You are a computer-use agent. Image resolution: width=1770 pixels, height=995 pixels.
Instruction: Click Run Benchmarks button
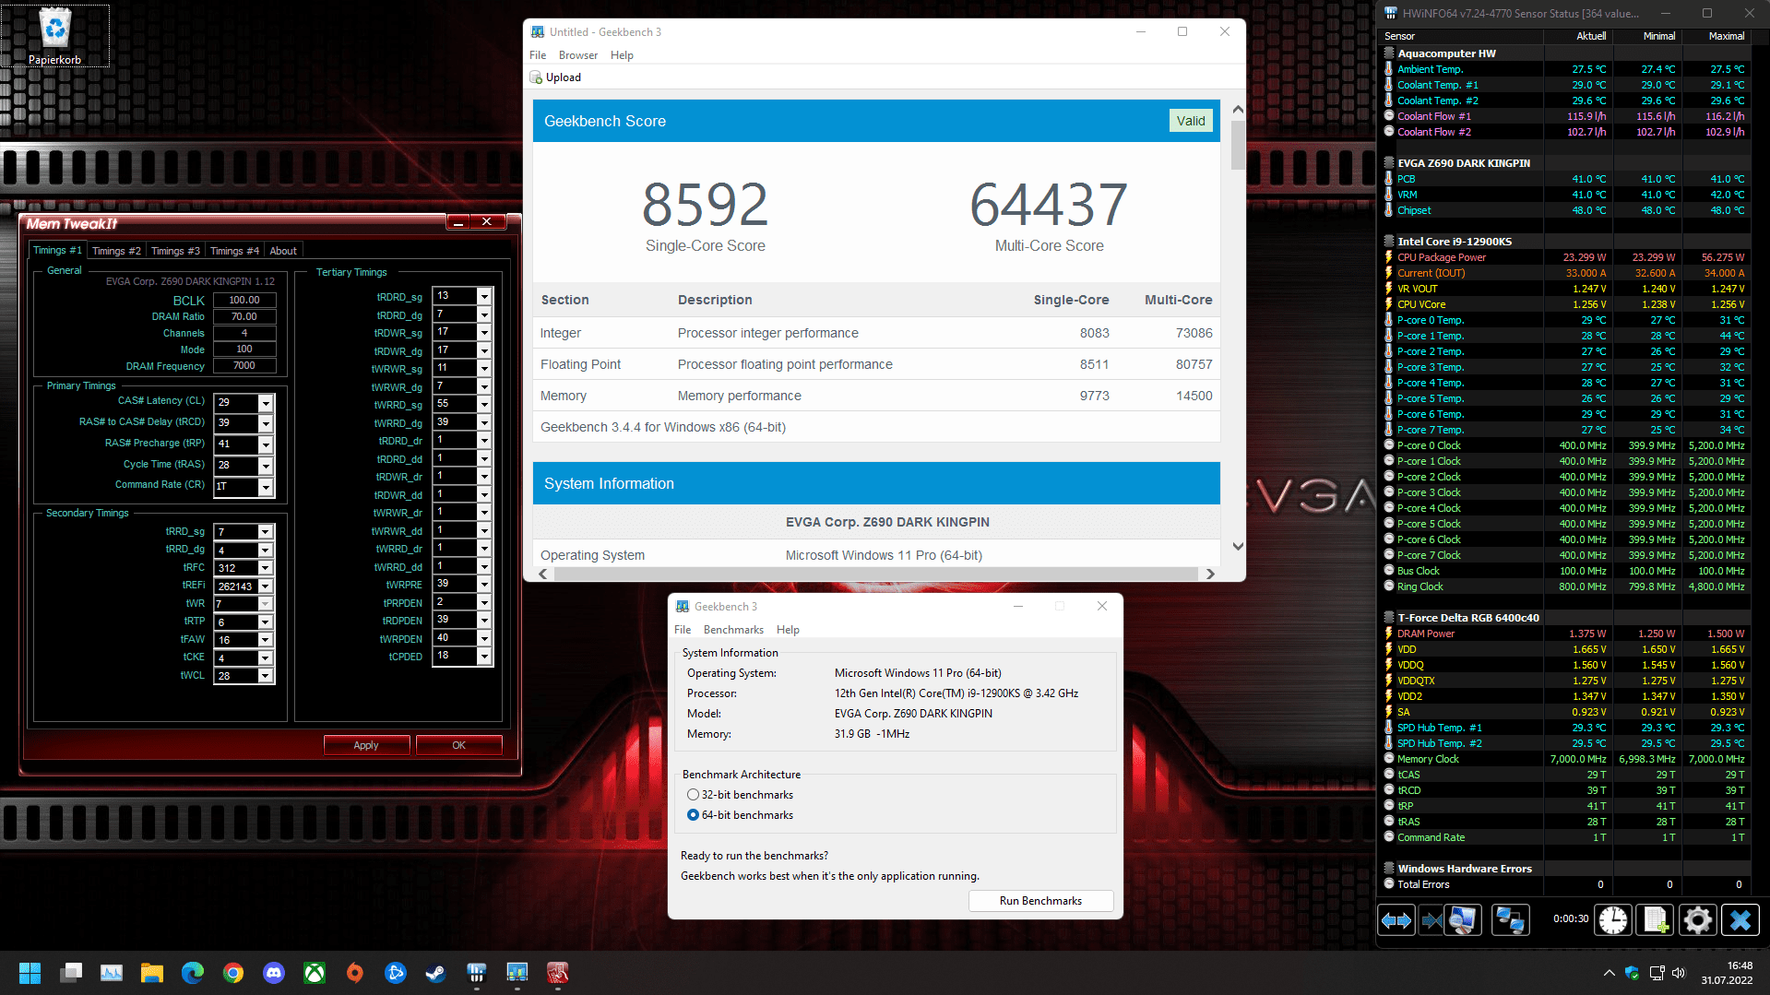[1040, 901]
